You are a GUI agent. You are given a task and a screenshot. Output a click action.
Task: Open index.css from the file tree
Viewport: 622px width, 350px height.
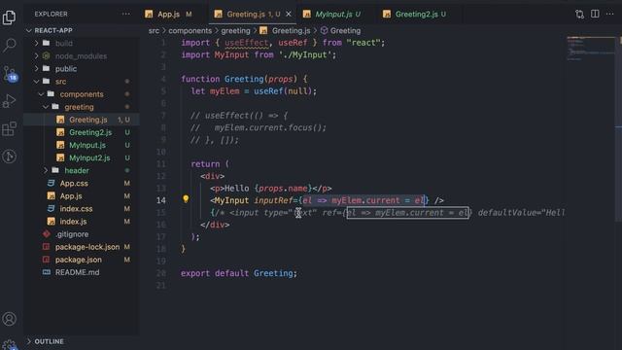click(x=82, y=208)
